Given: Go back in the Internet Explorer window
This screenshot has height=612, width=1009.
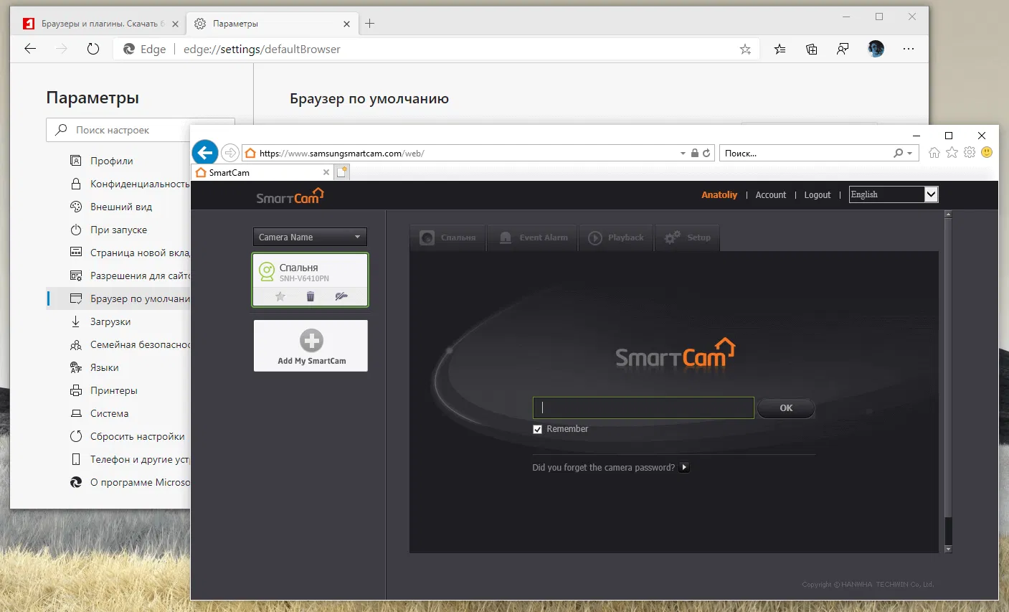Looking at the screenshot, I should [x=205, y=152].
